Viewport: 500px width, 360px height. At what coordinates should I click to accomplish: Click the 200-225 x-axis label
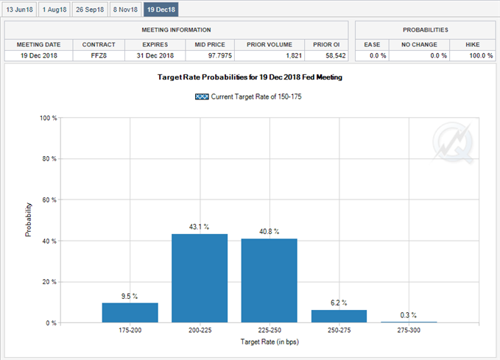[200, 330]
